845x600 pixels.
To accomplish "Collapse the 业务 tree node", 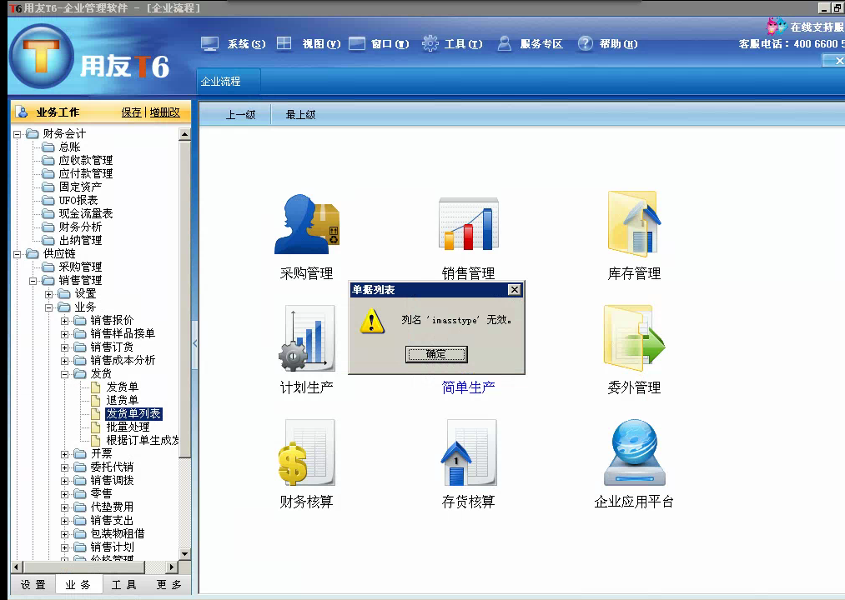I will point(49,307).
